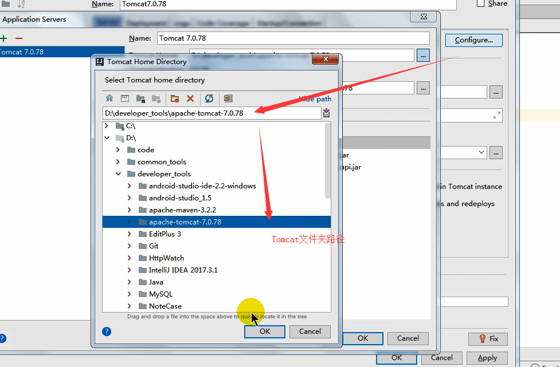Click the red Delete X toolbar icon
The image size is (560, 367).
(x=190, y=98)
